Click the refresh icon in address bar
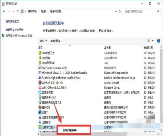 120,11
